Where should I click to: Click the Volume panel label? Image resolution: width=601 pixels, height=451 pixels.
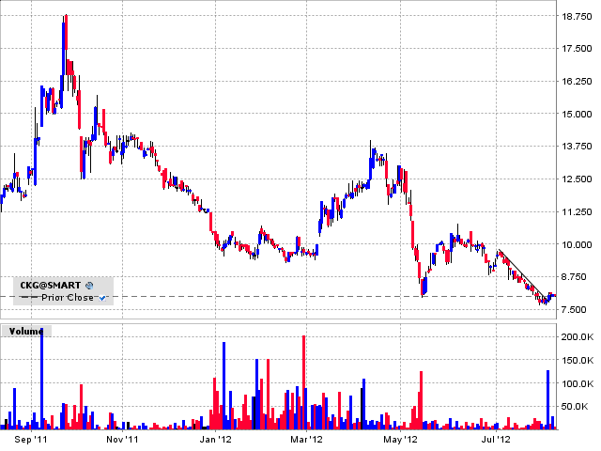click(25, 331)
